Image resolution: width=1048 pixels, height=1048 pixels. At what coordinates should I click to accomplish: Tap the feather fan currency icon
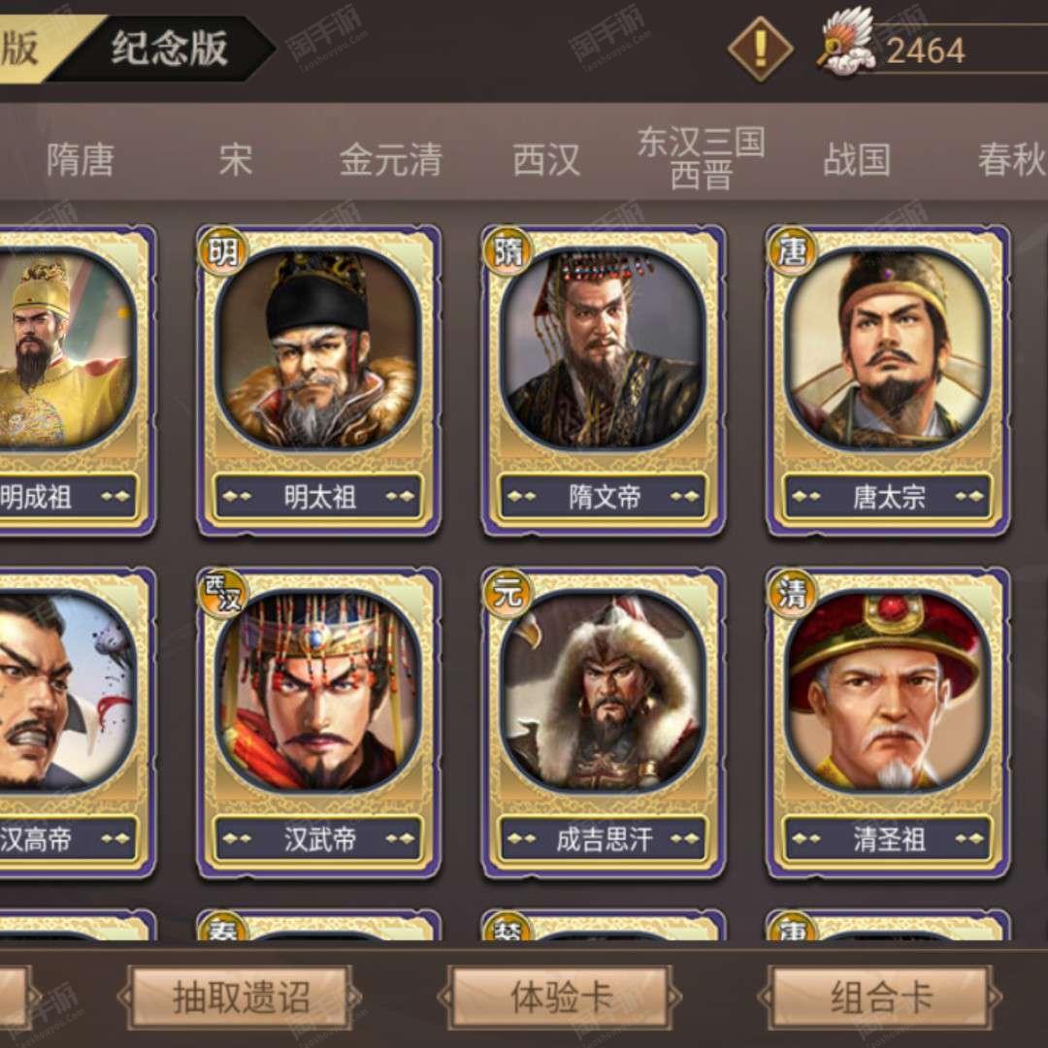pyautogui.click(x=847, y=42)
